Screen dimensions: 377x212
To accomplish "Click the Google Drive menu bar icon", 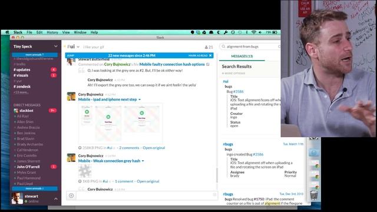I will click(x=204, y=32).
